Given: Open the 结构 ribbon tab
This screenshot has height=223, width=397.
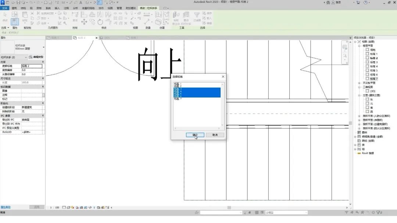Looking at the screenshot, I should point(23,8).
